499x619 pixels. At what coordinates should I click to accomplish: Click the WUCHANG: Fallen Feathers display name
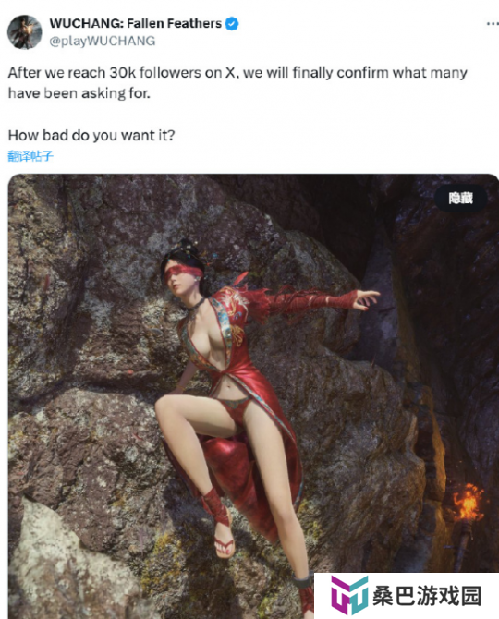click(136, 24)
